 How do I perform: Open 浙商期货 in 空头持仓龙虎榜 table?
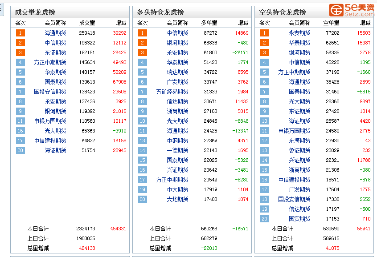[x=299, y=170]
